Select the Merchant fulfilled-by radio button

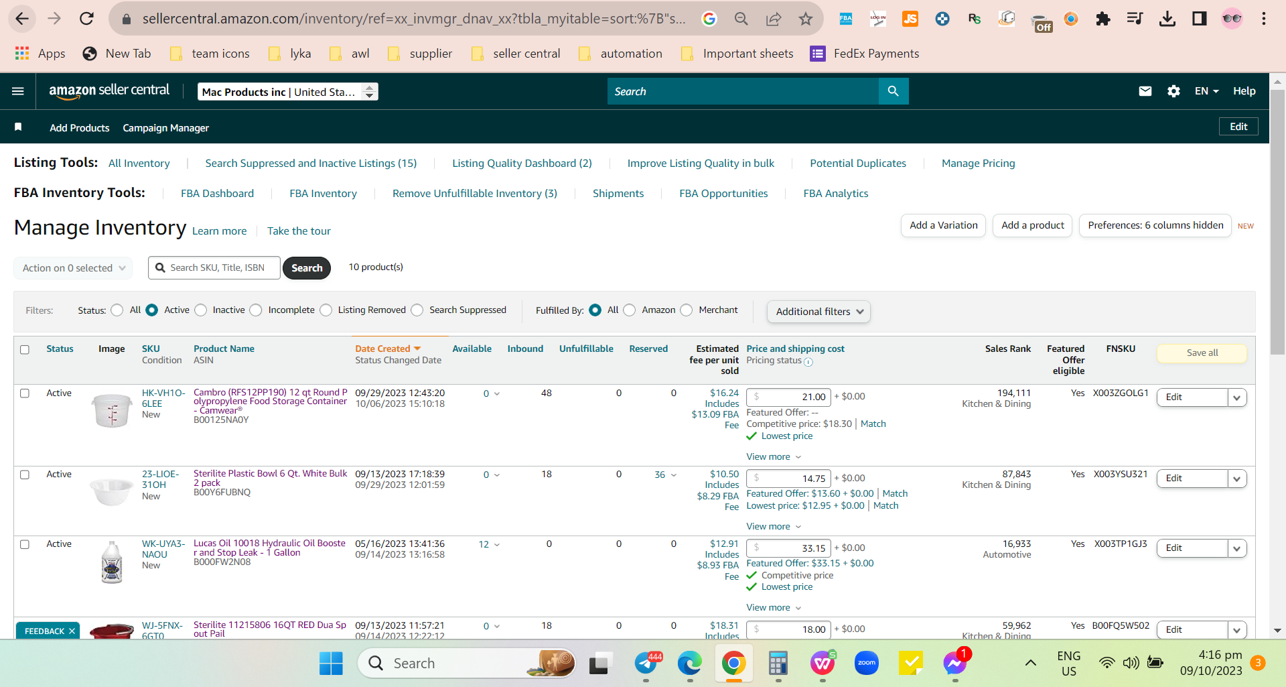tap(687, 310)
